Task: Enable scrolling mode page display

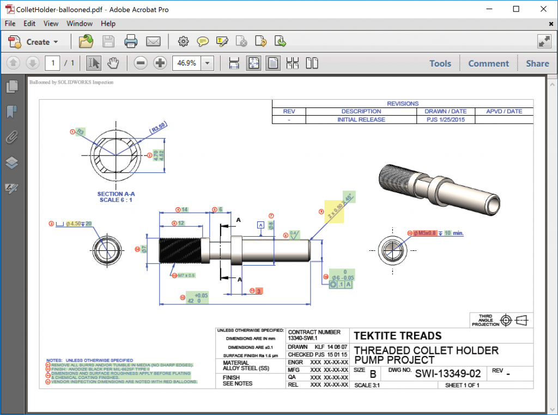Action: (x=234, y=63)
